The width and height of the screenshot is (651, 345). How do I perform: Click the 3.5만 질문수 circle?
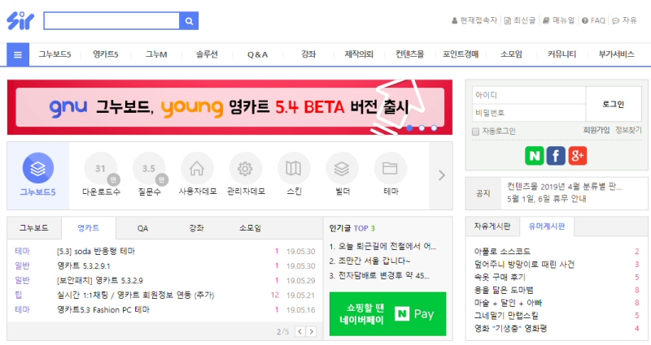click(x=149, y=168)
